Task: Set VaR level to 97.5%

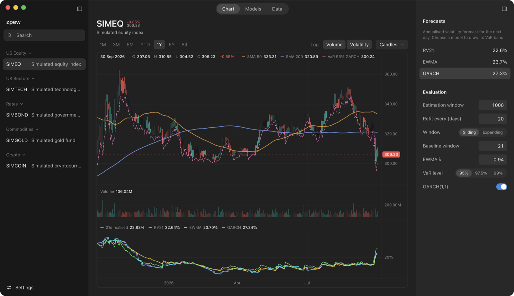Action: pos(481,173)
